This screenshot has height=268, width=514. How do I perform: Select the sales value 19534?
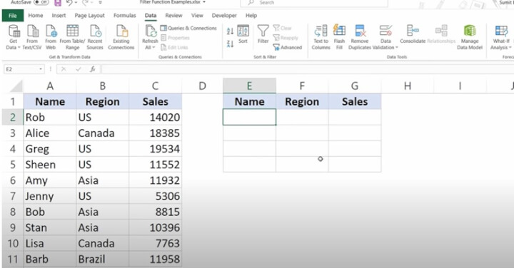pos(156,148)
